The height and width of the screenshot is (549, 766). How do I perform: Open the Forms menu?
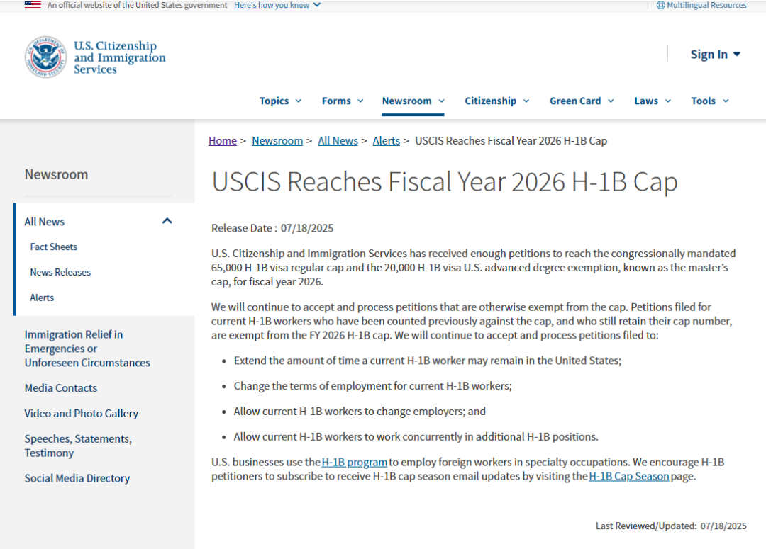coord(336,101)
